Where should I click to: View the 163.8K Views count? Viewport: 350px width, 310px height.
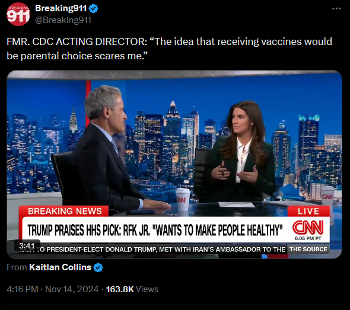[x=132, y=289]
